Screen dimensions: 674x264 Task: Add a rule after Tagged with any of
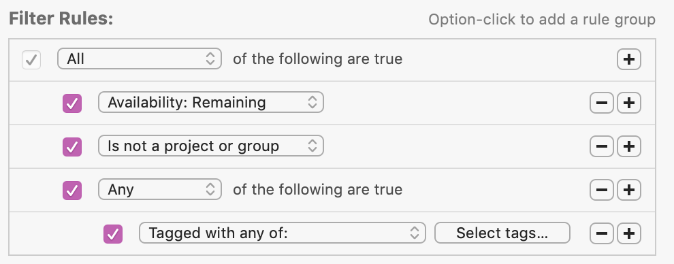(x=629, y=233)
